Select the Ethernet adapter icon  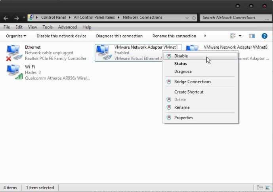click(x=14, y=53)
